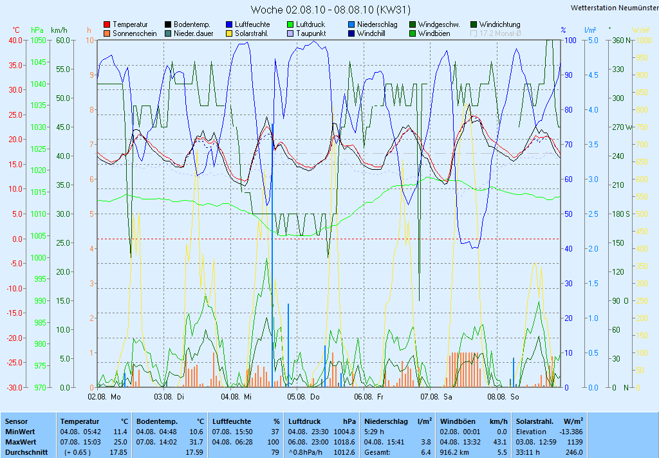This screenshot has width=659, height=458.
Task: Select the km/h axis unit label above the chart
Action: pos(59,30)
